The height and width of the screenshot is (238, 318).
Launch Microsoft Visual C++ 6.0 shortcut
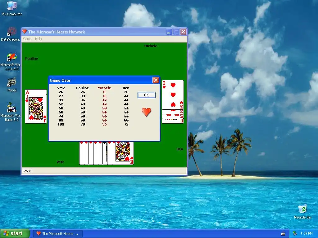10,62
